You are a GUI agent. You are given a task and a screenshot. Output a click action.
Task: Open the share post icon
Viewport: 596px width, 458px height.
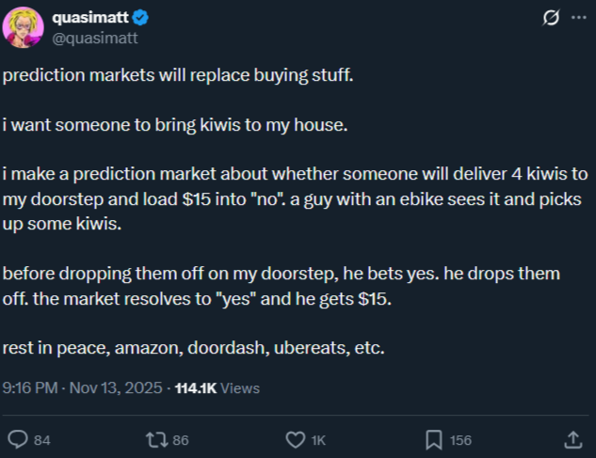pos(572,439)
